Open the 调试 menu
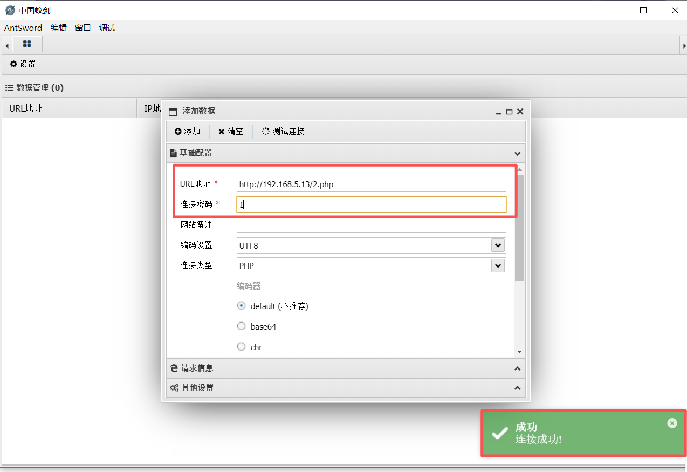This screenshot has width=687, height=472. click(x=107, y=28)
